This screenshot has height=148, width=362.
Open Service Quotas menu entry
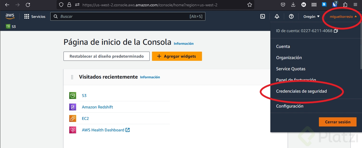[291, 69]
